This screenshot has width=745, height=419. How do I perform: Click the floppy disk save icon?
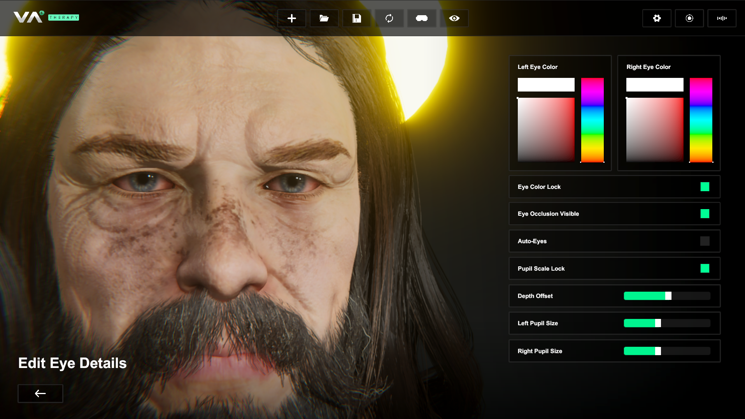[x=356, y=18]
